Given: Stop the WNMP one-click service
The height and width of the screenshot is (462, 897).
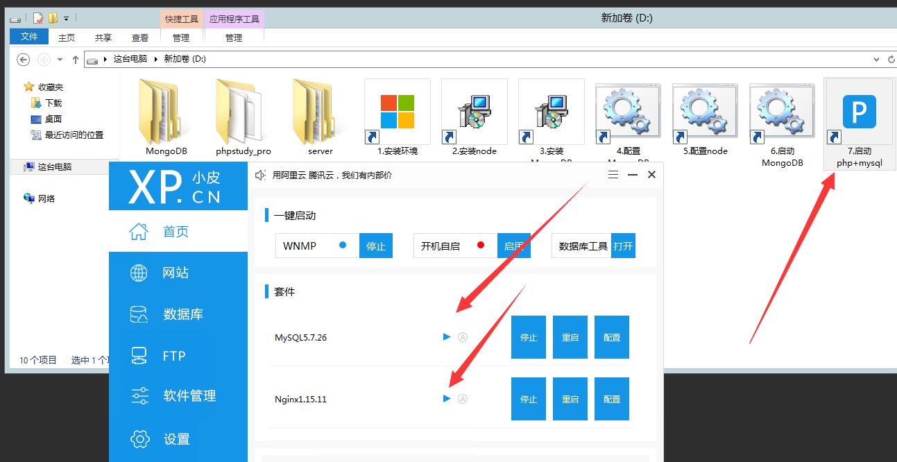Looking at the screenshot, I should pos(375,246).
